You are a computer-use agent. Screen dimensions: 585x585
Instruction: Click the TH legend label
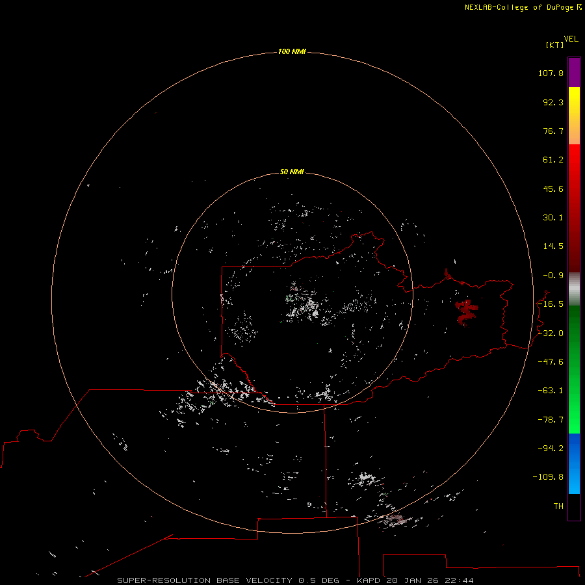point(558,506)
